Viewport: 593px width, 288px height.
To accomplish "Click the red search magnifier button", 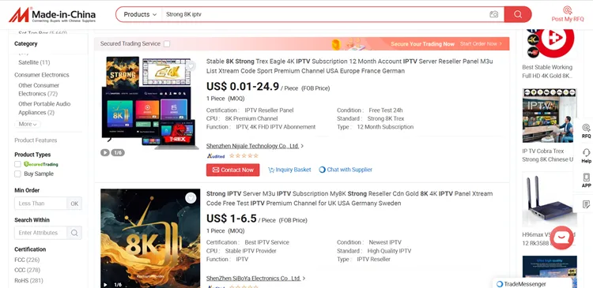I will (x=518, y=14).
